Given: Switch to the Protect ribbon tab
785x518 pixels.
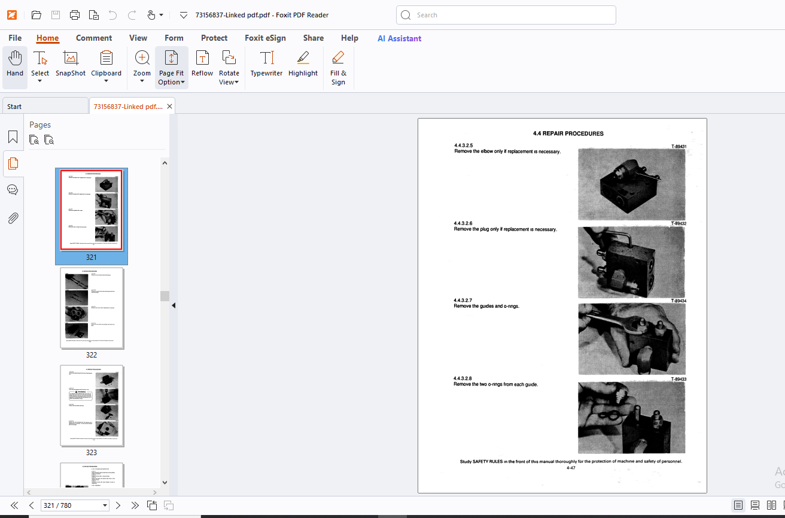Looking at the screenshot, I should click(x=214, y=38).
